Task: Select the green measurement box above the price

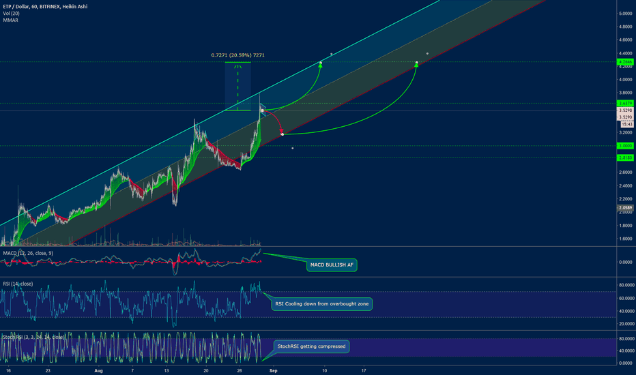Action: tap(237, 86)
